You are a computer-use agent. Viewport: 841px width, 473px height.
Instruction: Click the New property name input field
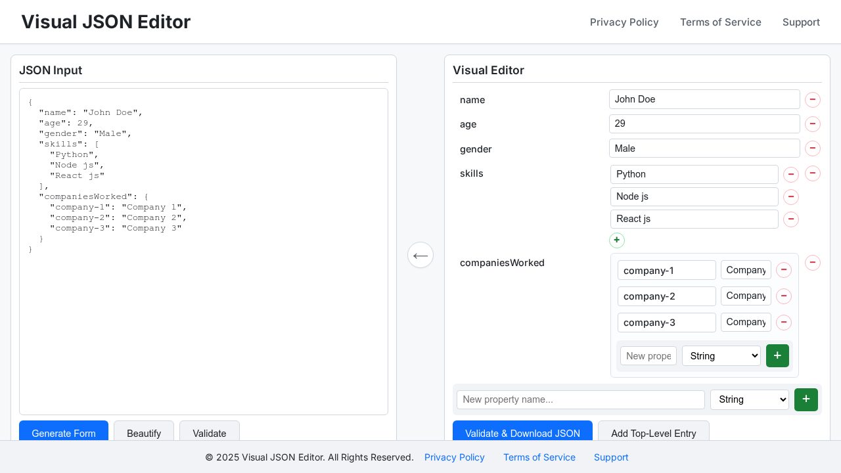580,399
